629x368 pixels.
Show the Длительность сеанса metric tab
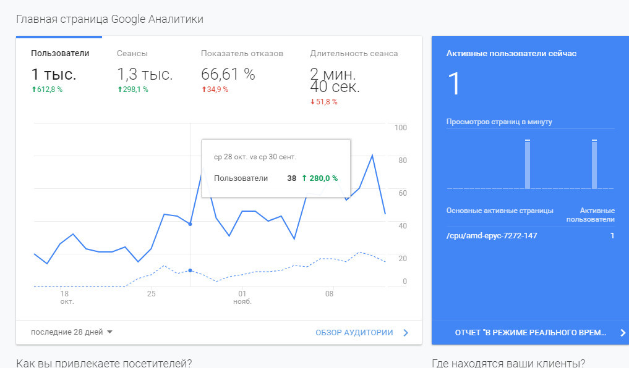pyautogui.click(x=354, y=54)
